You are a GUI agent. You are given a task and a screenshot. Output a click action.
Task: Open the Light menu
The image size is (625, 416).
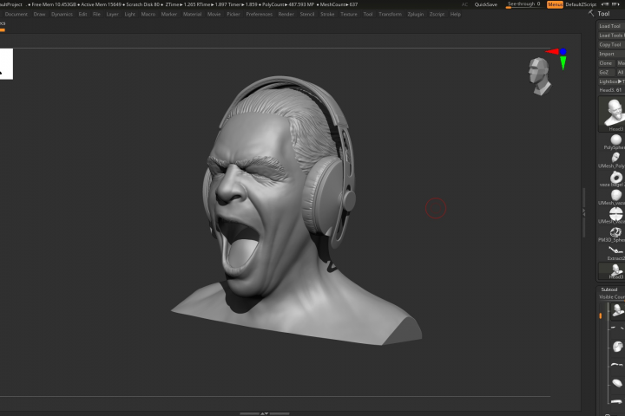pos(130,14)
